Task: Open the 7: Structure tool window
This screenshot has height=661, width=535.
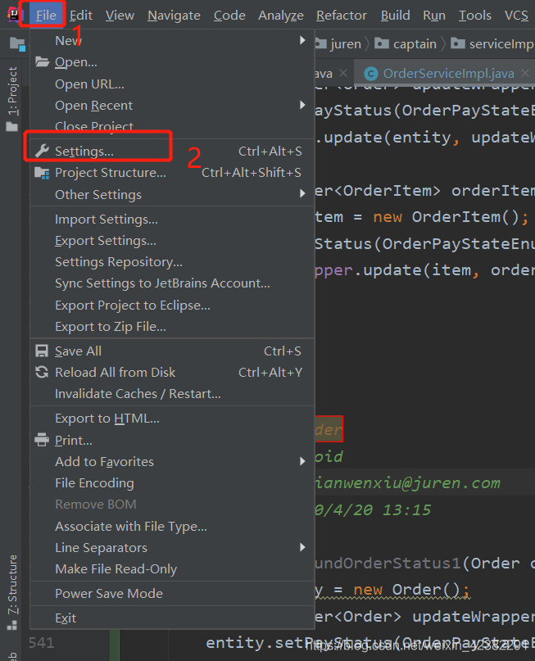Action: [13, 585]
